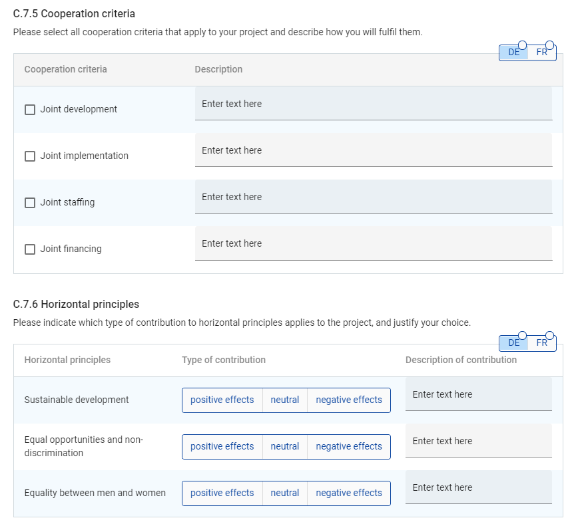Tick the Joint implementation checkbox
Viewport: 576px width, 530px height.
click(x=30, y=156)
